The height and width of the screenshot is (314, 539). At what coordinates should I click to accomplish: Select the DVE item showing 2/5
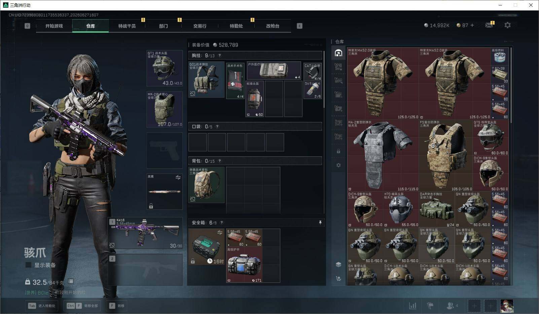point(313,90)
